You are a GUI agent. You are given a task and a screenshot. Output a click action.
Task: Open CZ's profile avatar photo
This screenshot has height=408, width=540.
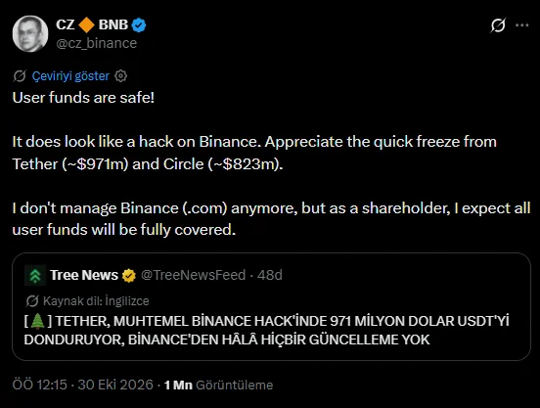pyautogui.click(x=30, y=33)
